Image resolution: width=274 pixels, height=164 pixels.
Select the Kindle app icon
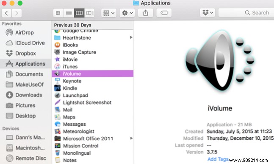[x=57, y=88]
